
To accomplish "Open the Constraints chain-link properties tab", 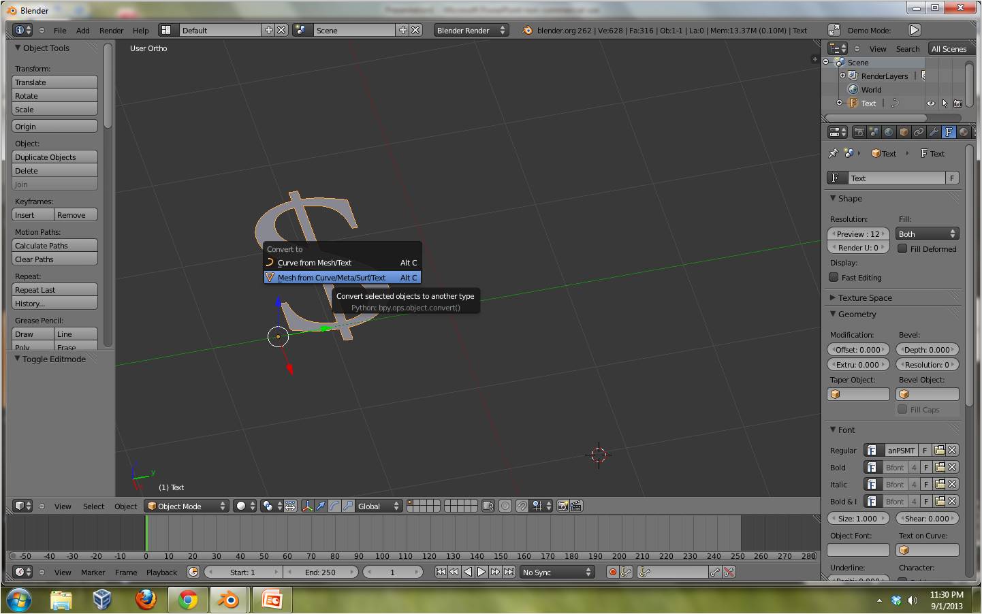I will tap(919, 132).
